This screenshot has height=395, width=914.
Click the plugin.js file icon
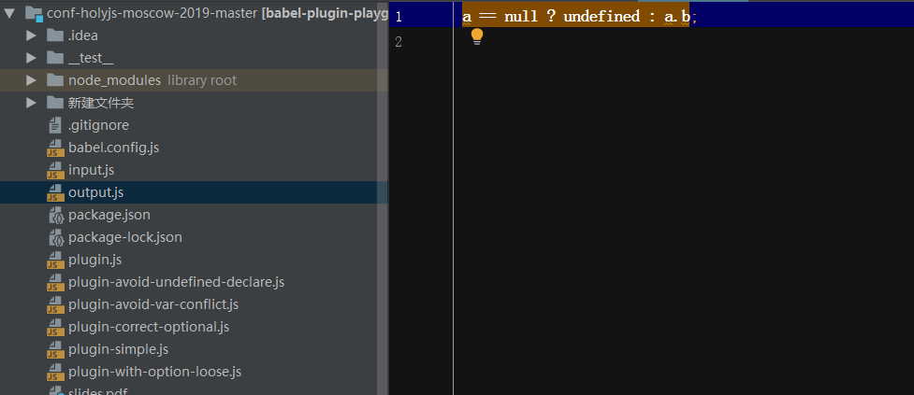point(54,260)
